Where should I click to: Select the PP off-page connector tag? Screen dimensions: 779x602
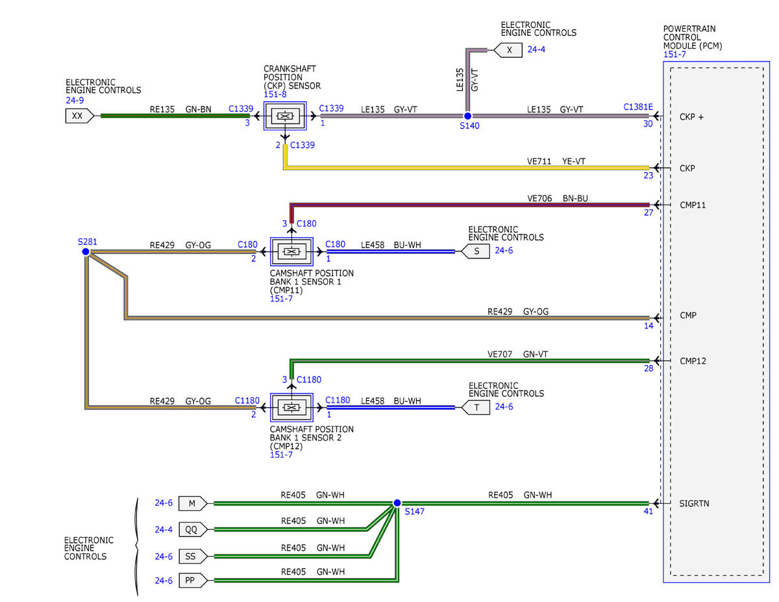[x=193, y=581]
